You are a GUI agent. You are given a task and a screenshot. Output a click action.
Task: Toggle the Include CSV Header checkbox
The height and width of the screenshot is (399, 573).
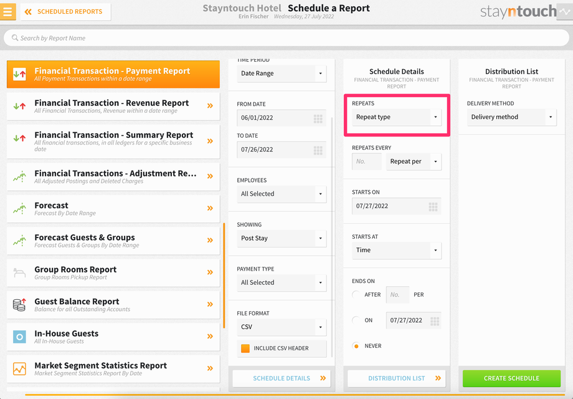(245, 349)
